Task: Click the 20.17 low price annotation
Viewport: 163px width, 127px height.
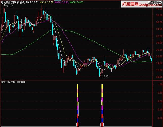Action: (105, 77)
